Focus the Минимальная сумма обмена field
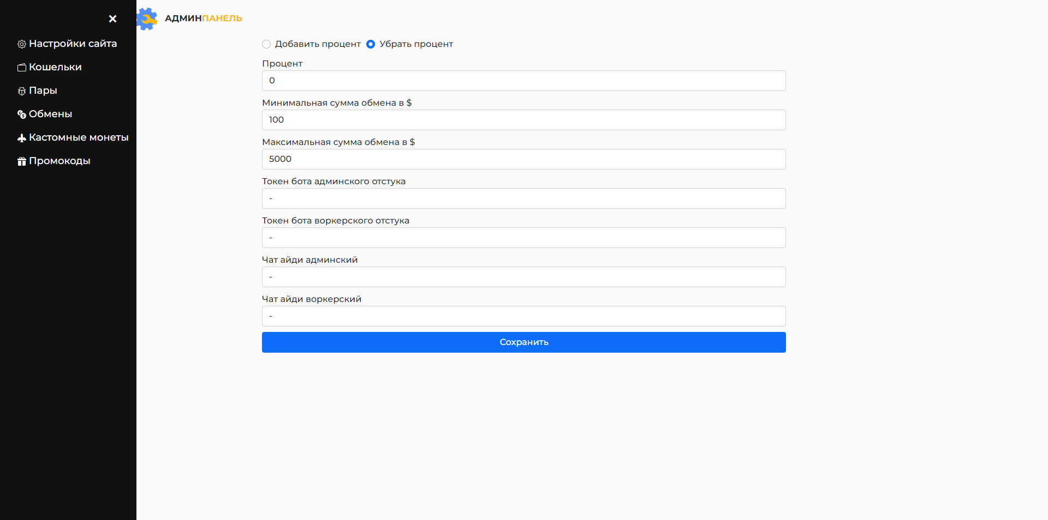The width and height of the screenshot is (1048, 520). point(523,120)
